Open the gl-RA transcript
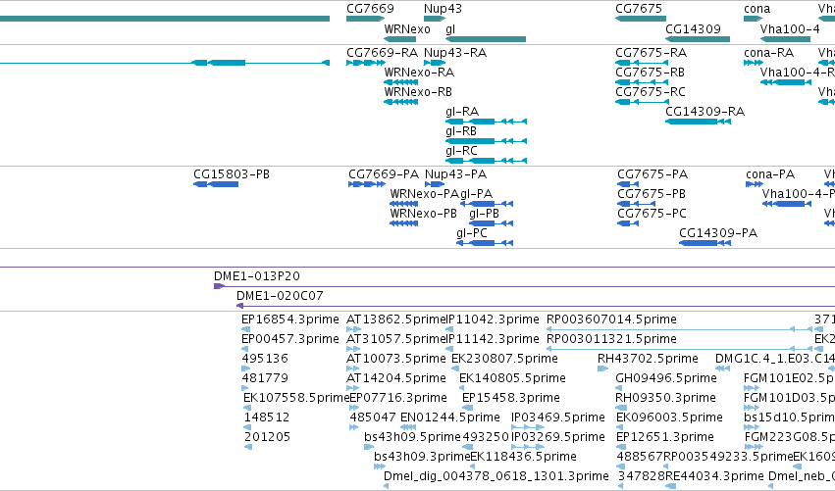This screenshot has height=491, width=835. 462,112
